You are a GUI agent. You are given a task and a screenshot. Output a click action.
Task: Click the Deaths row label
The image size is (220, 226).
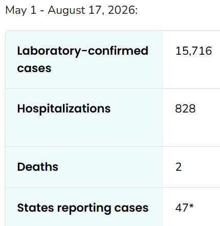click(x=38, y=167)
